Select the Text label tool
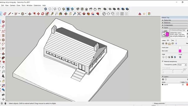The image size is (188, 106). pyautogui.click(x=57, y=14)
